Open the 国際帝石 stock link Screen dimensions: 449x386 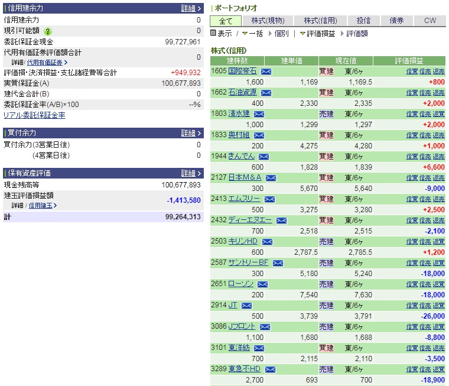(x=242, y=71)
